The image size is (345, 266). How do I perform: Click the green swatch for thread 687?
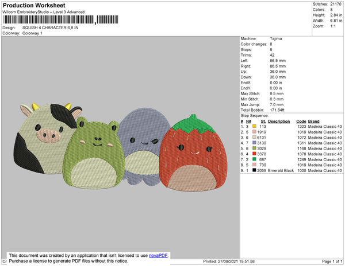254,159
